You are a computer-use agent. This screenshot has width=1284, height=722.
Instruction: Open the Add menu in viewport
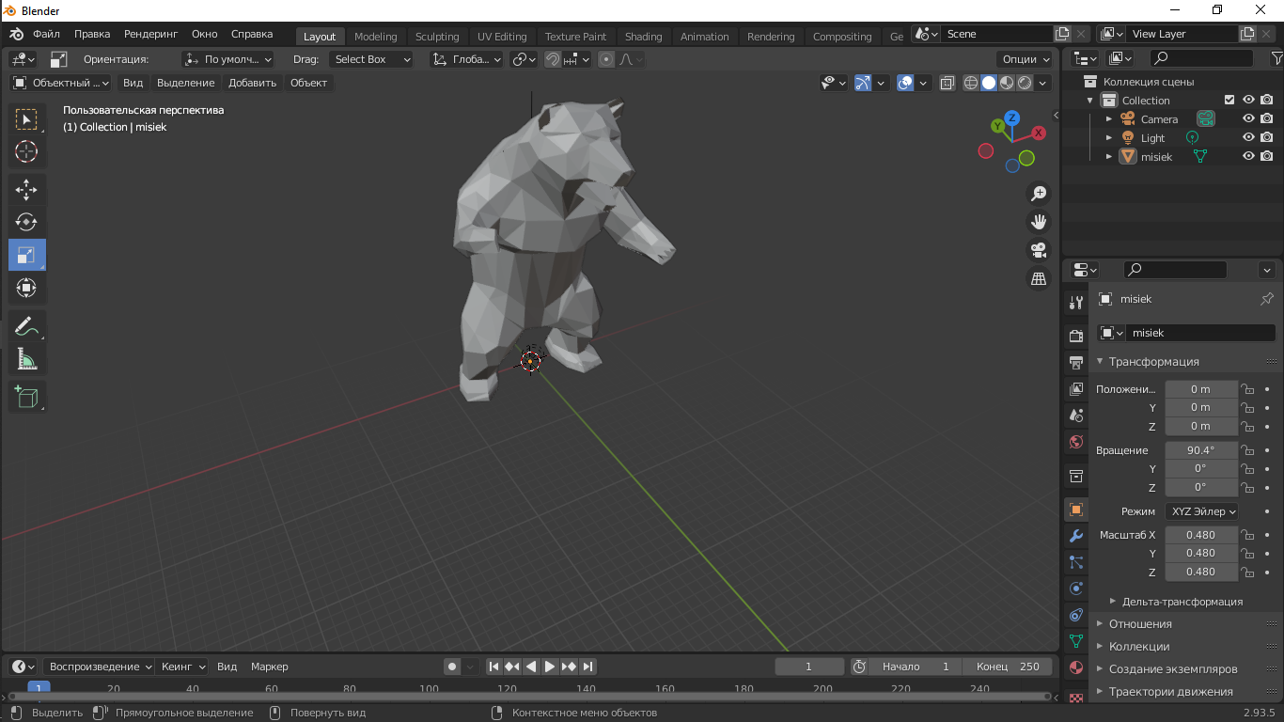[252, 83]
